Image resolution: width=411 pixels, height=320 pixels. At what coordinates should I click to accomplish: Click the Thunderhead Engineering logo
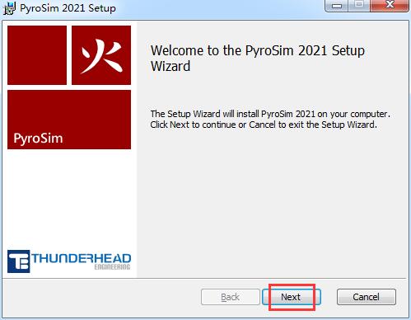[69, 261]
